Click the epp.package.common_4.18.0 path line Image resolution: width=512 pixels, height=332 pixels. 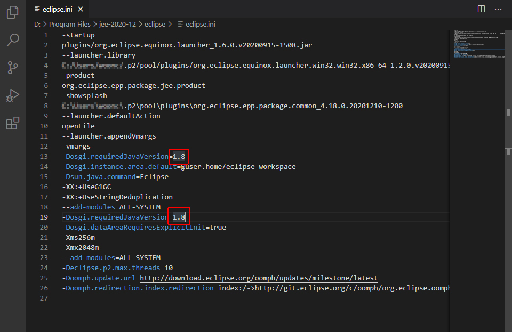(x=232, y=106)
